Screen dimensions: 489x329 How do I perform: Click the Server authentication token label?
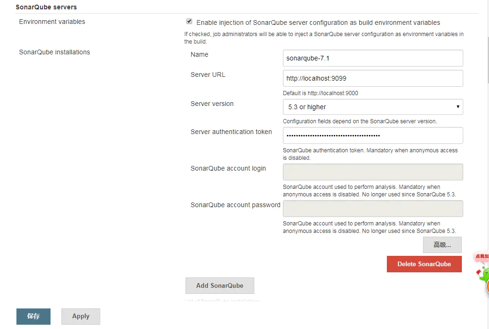pyautogui.click(x=231, y=132)
